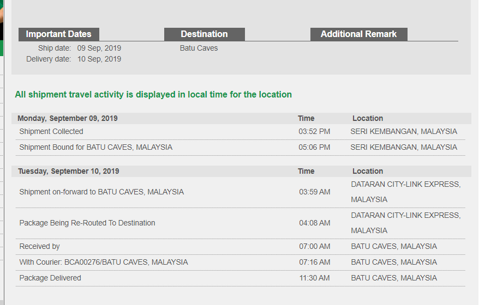Screen dimensions: 479x305
Task: Click the Received by row
Action: pyautogui.click(x=241, y=246)
